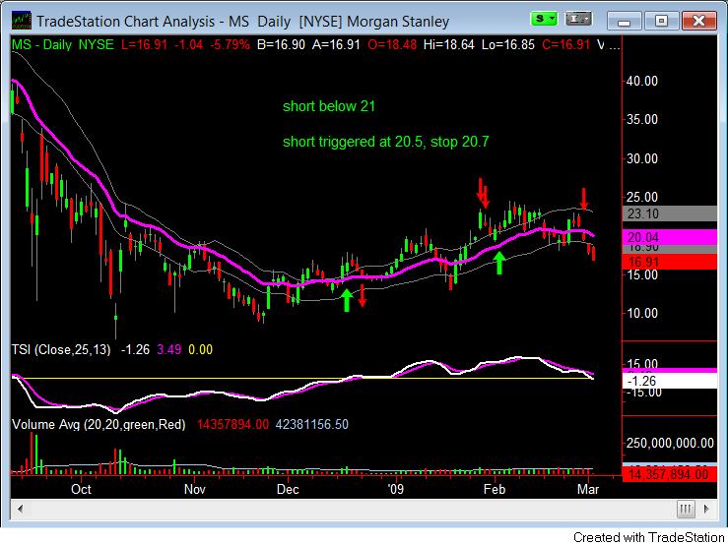
Task: Click the '-5.79%' percent change value
Action: pyautogui.click(x=230, y=45)
